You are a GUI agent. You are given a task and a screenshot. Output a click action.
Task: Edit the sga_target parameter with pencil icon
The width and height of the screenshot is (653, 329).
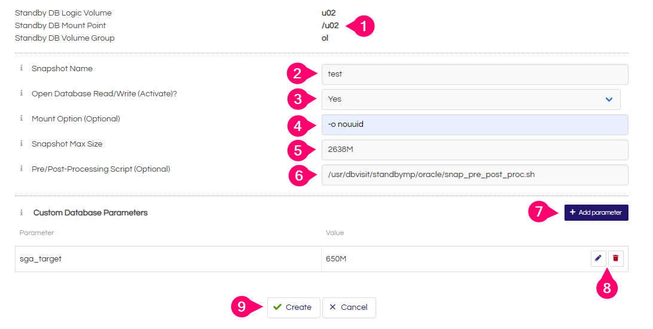[x=598, y=258]
